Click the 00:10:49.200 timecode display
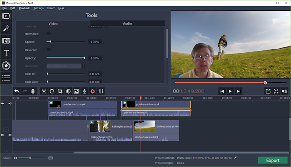Screen dimensions: 291x167 [x=189, y=91]
